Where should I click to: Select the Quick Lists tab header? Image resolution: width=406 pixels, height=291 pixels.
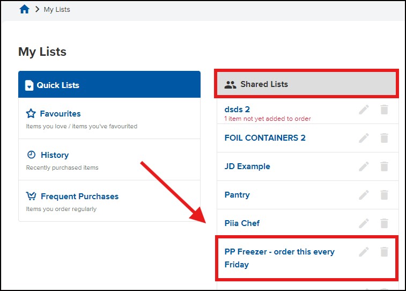click(109, 85)
